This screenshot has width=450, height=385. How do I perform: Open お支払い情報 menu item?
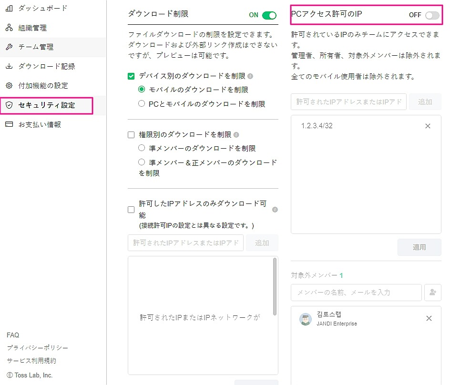[x=40, y=125]
